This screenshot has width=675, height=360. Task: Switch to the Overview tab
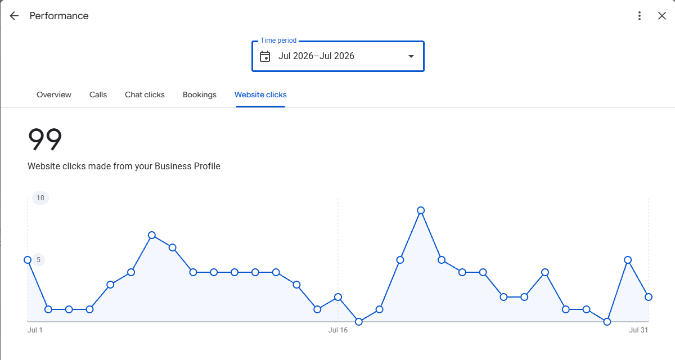click(54, 94)
